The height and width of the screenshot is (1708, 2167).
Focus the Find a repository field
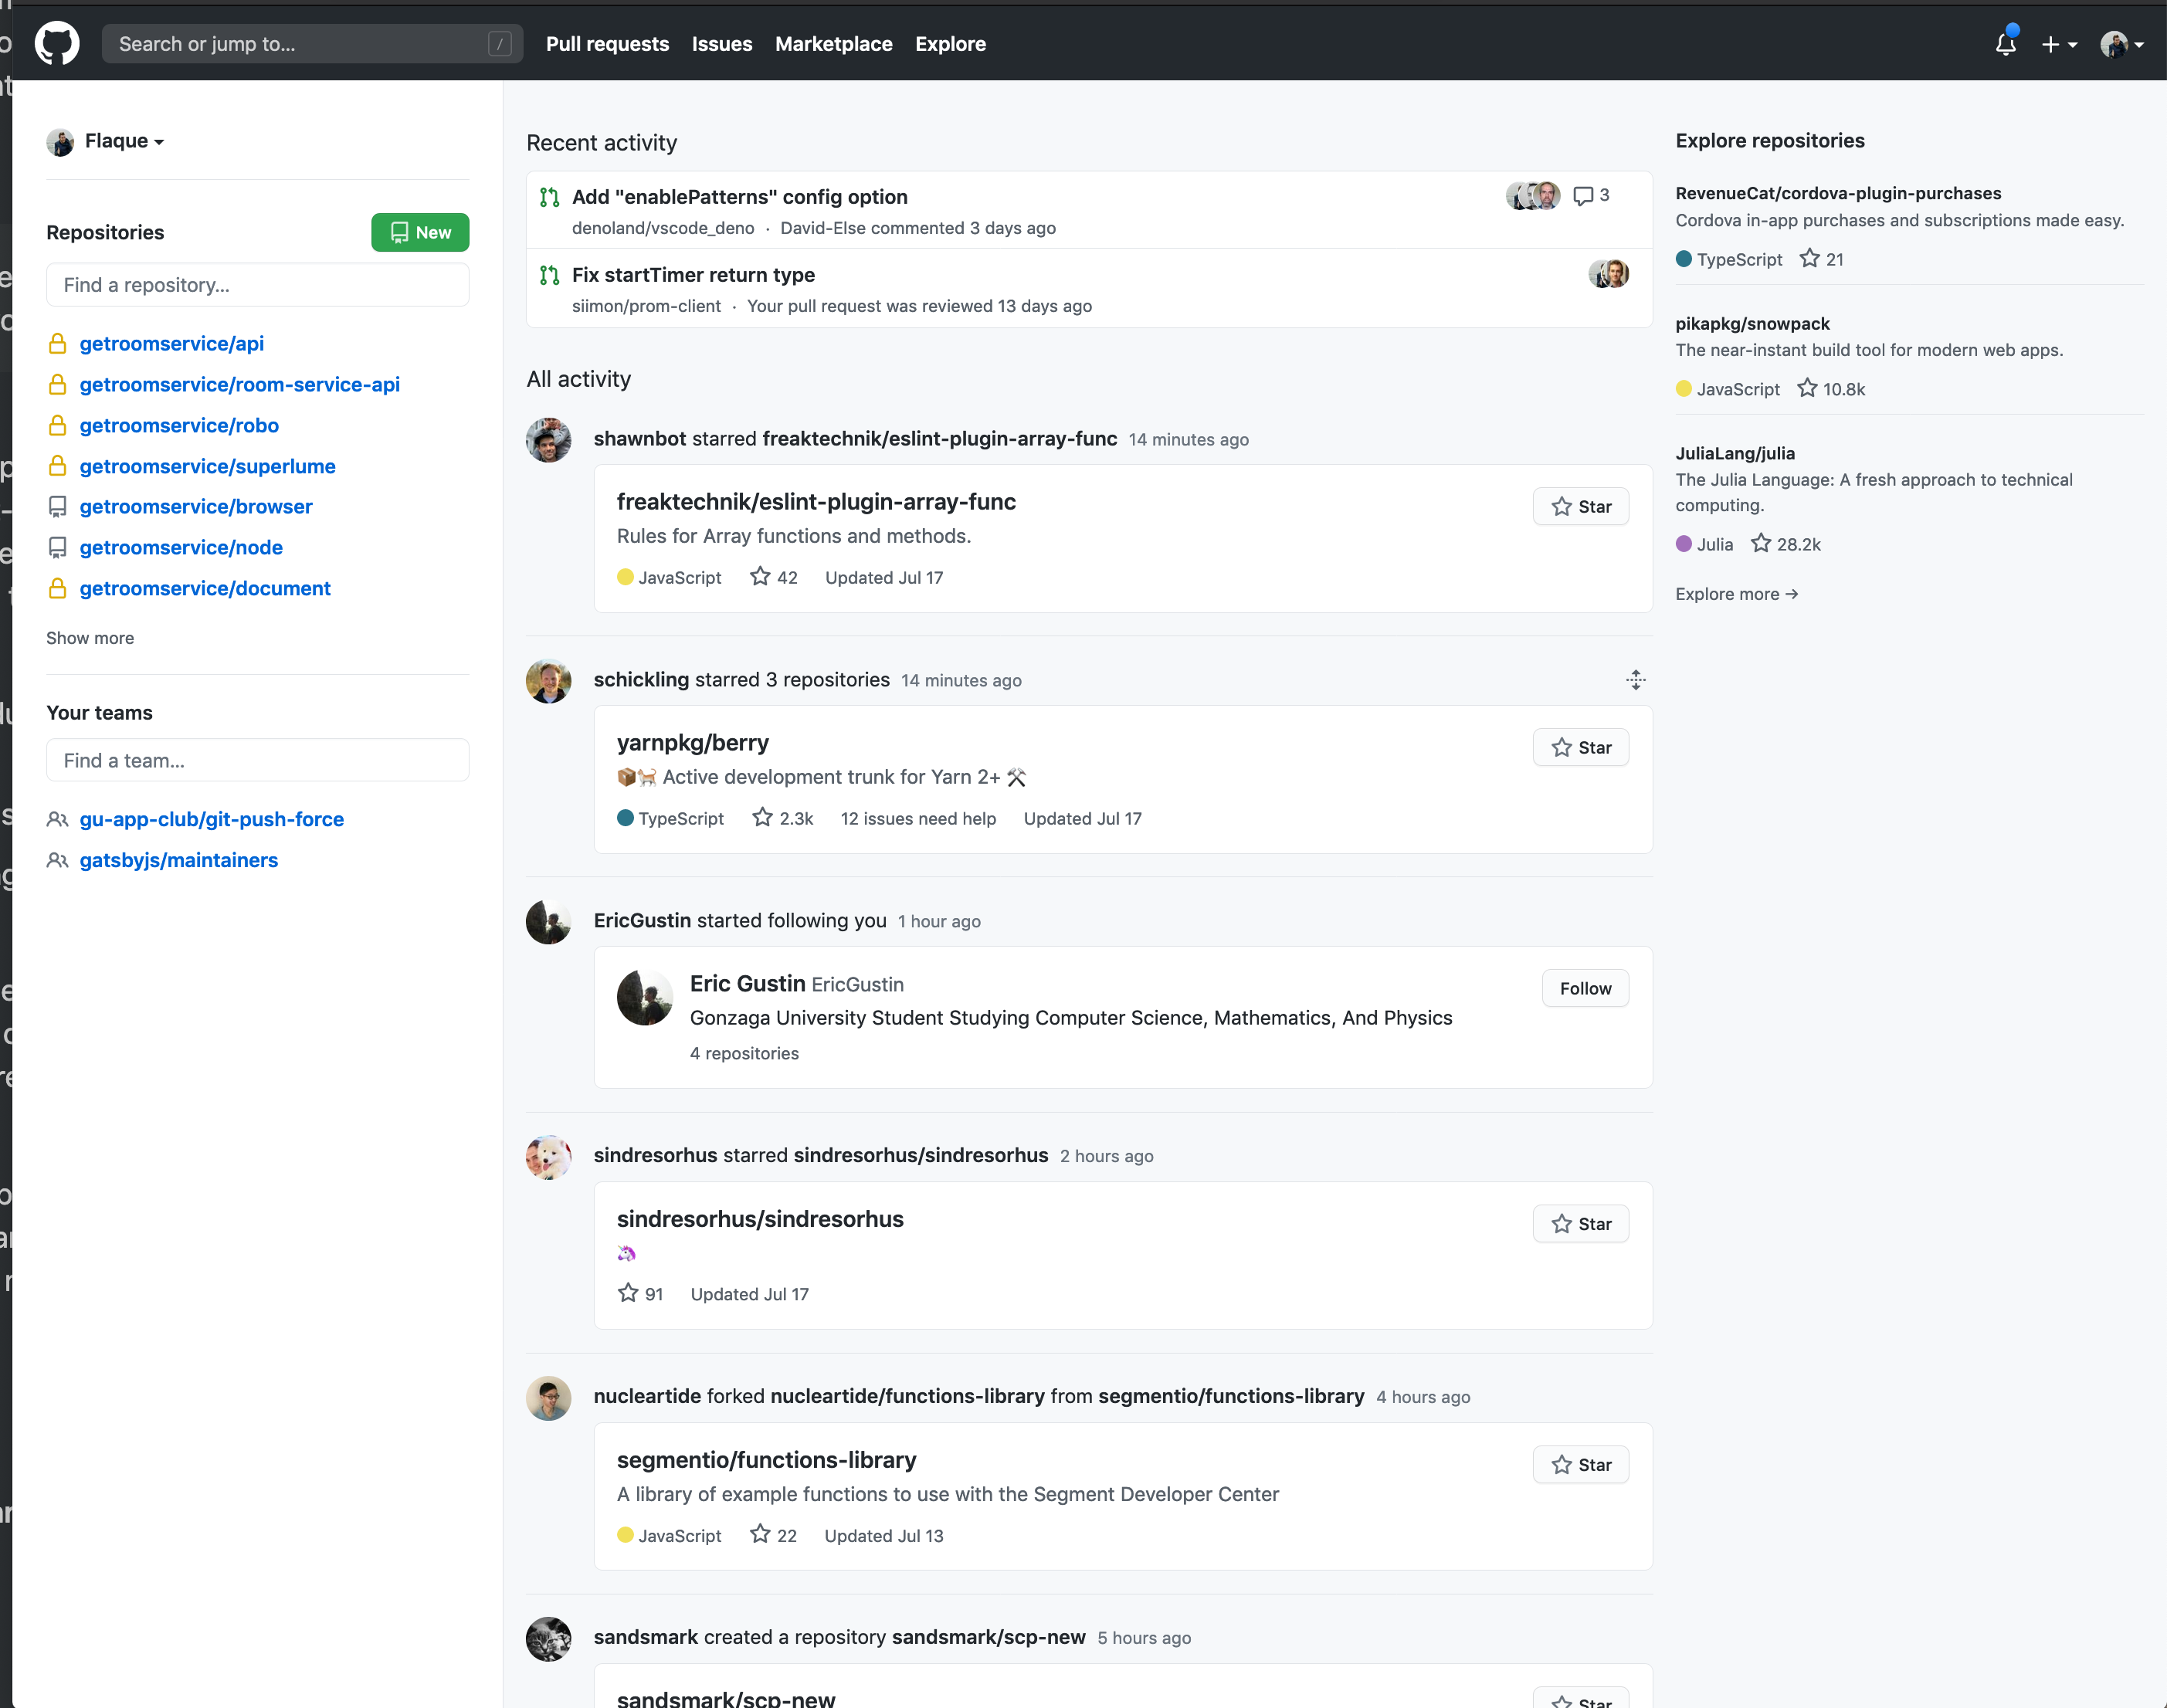[x=257, y=285]
